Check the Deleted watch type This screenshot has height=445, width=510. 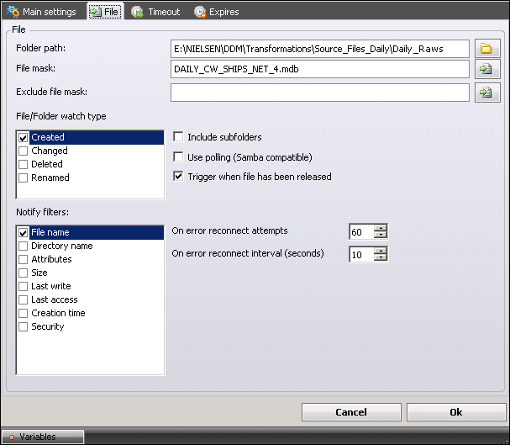tap(24, 165)
